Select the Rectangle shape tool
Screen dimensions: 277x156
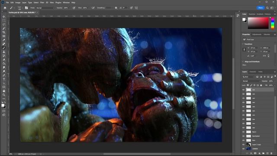pos(4,87)
